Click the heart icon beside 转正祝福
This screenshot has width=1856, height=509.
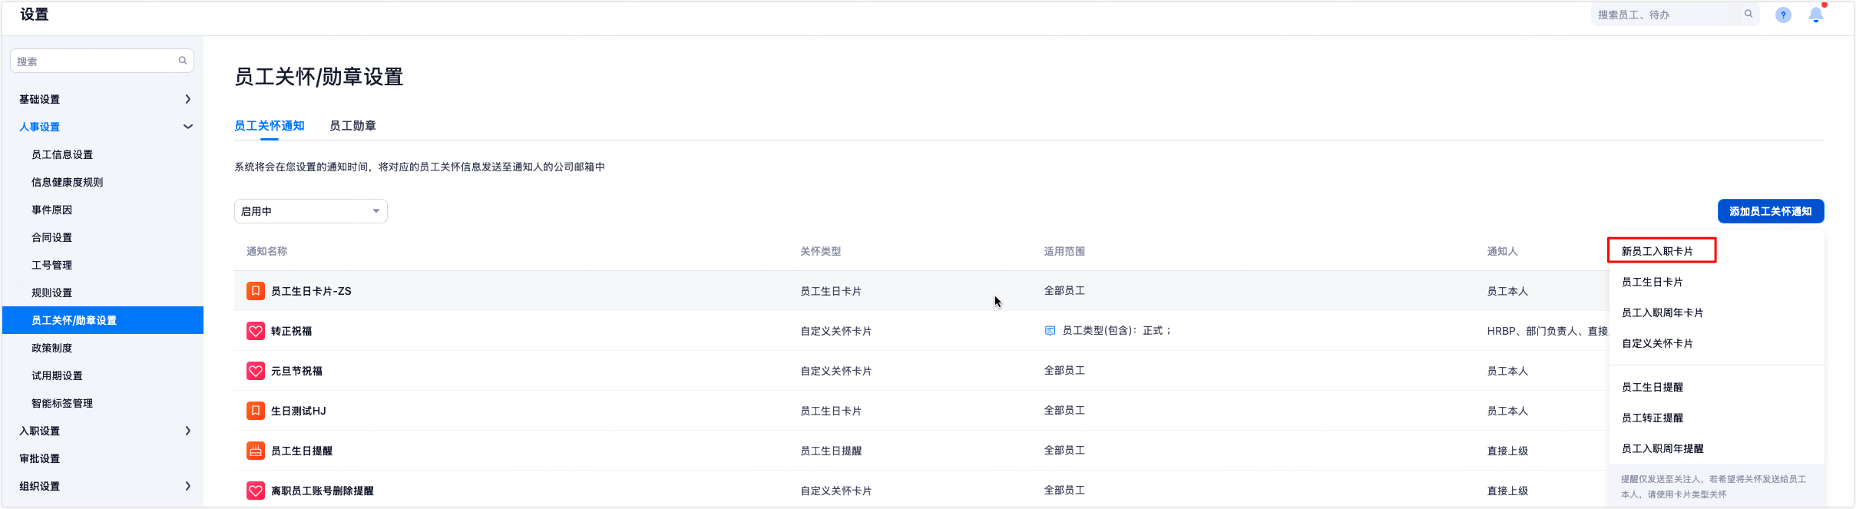[x=256, y=331]
